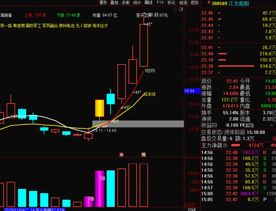276x211 pixels.
Task: Open F10 fundamental data
Action: (160, 3)
